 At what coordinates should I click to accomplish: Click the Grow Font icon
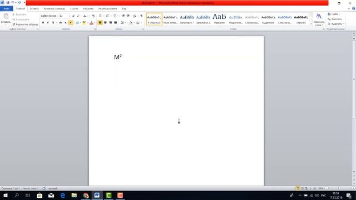coord(73,16)
